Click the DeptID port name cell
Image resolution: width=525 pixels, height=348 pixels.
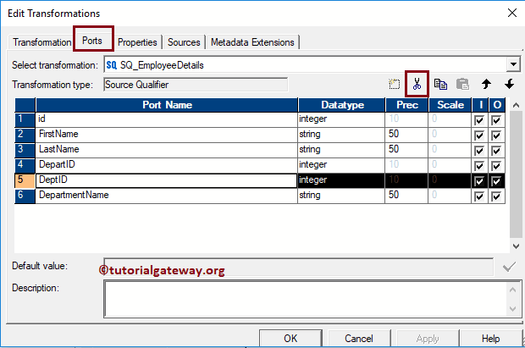tap(167, 180)
